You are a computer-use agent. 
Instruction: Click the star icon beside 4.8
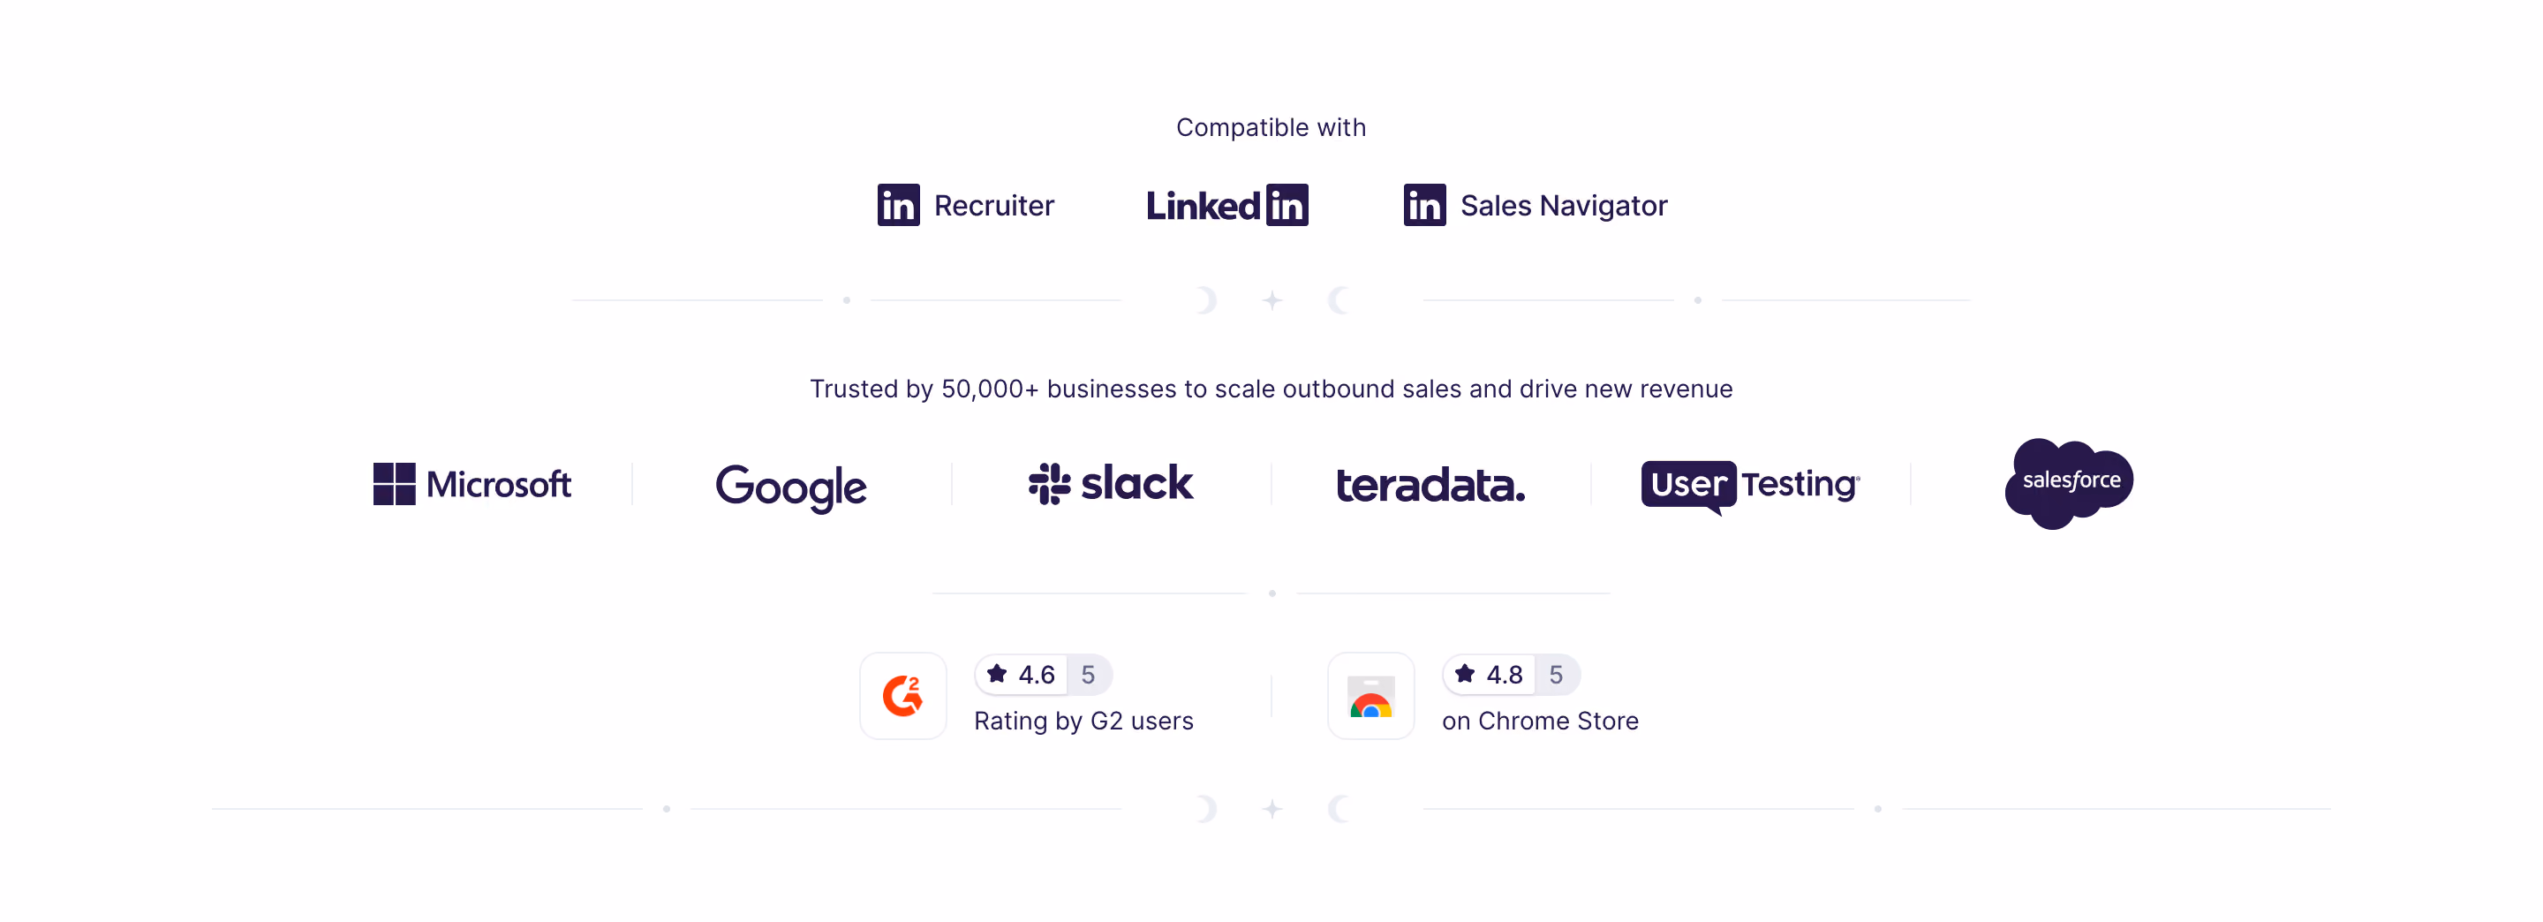click(x=1465, y=674)
